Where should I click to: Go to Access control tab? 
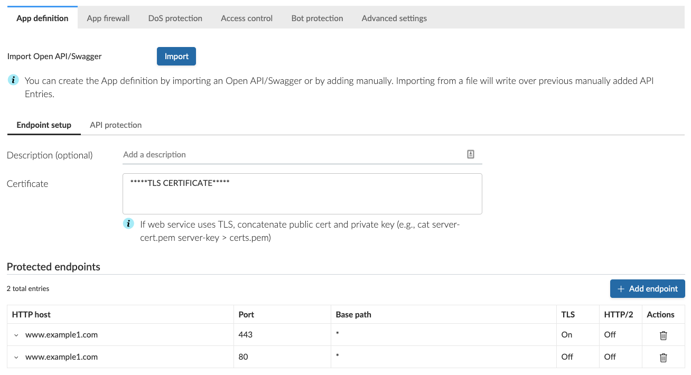(247, 18)
